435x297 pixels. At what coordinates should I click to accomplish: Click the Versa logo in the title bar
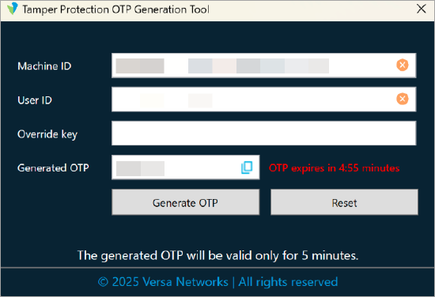[x=13, y=9]
